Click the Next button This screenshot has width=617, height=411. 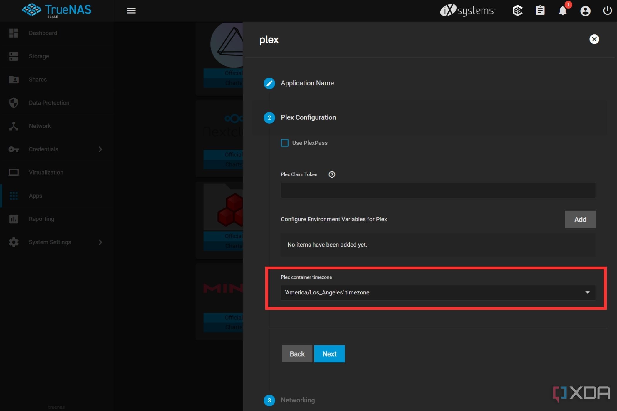click(x=329, y=354)
